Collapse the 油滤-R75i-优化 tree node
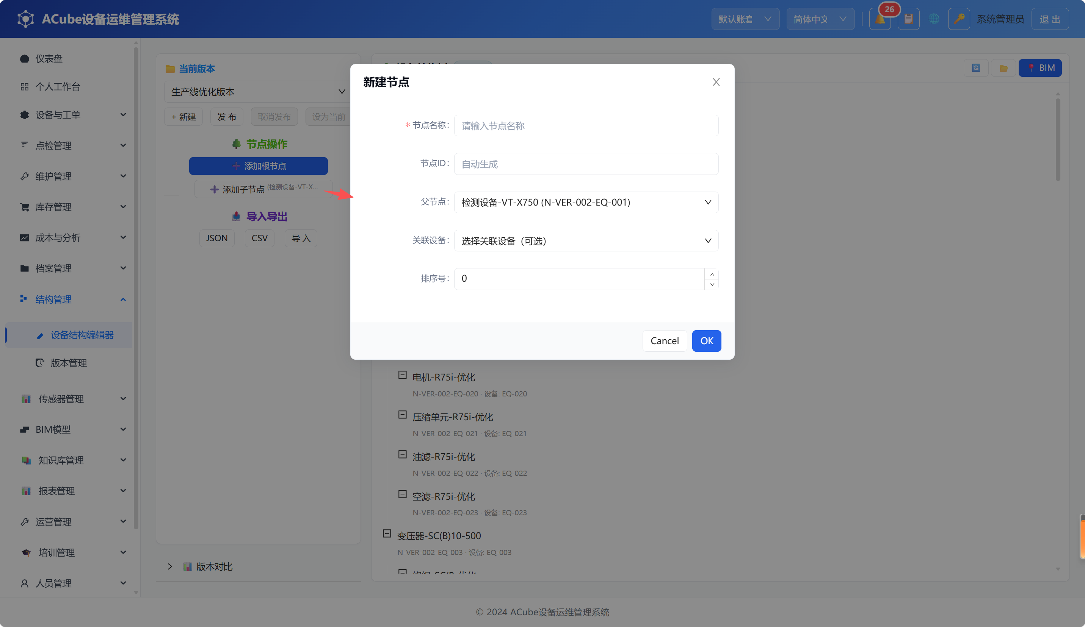Image resolution: width=1085 pixels, height=627 pixels. tap(402, 455)
